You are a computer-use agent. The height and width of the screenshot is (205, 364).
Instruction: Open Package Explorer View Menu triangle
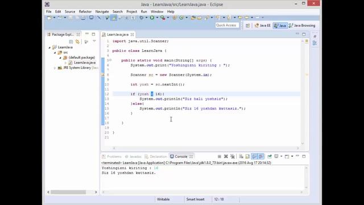[x=94, y=41]
